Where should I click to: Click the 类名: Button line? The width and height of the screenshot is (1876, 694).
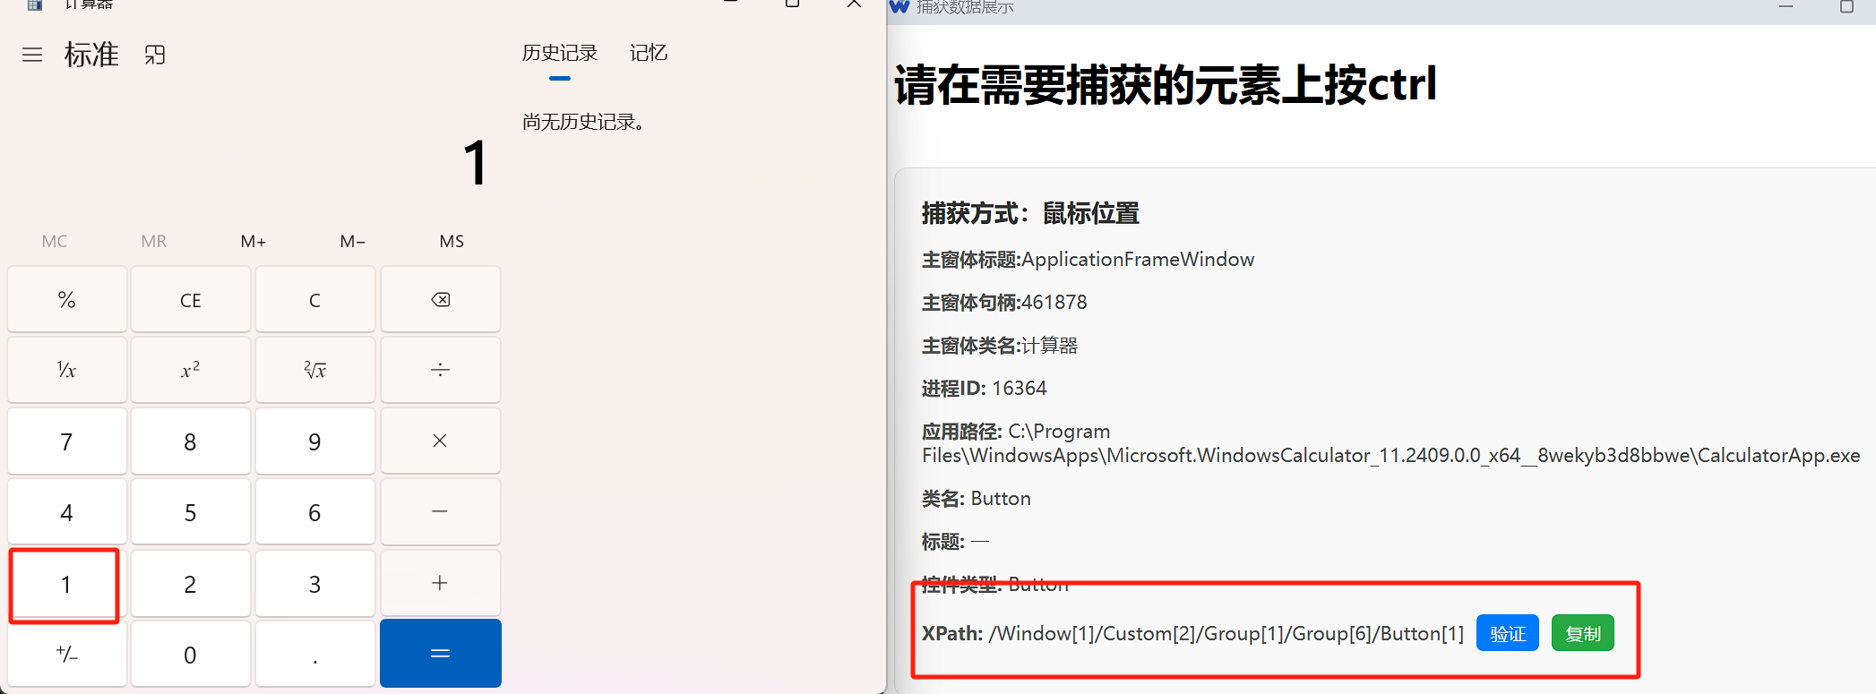(x=977, y=498)
